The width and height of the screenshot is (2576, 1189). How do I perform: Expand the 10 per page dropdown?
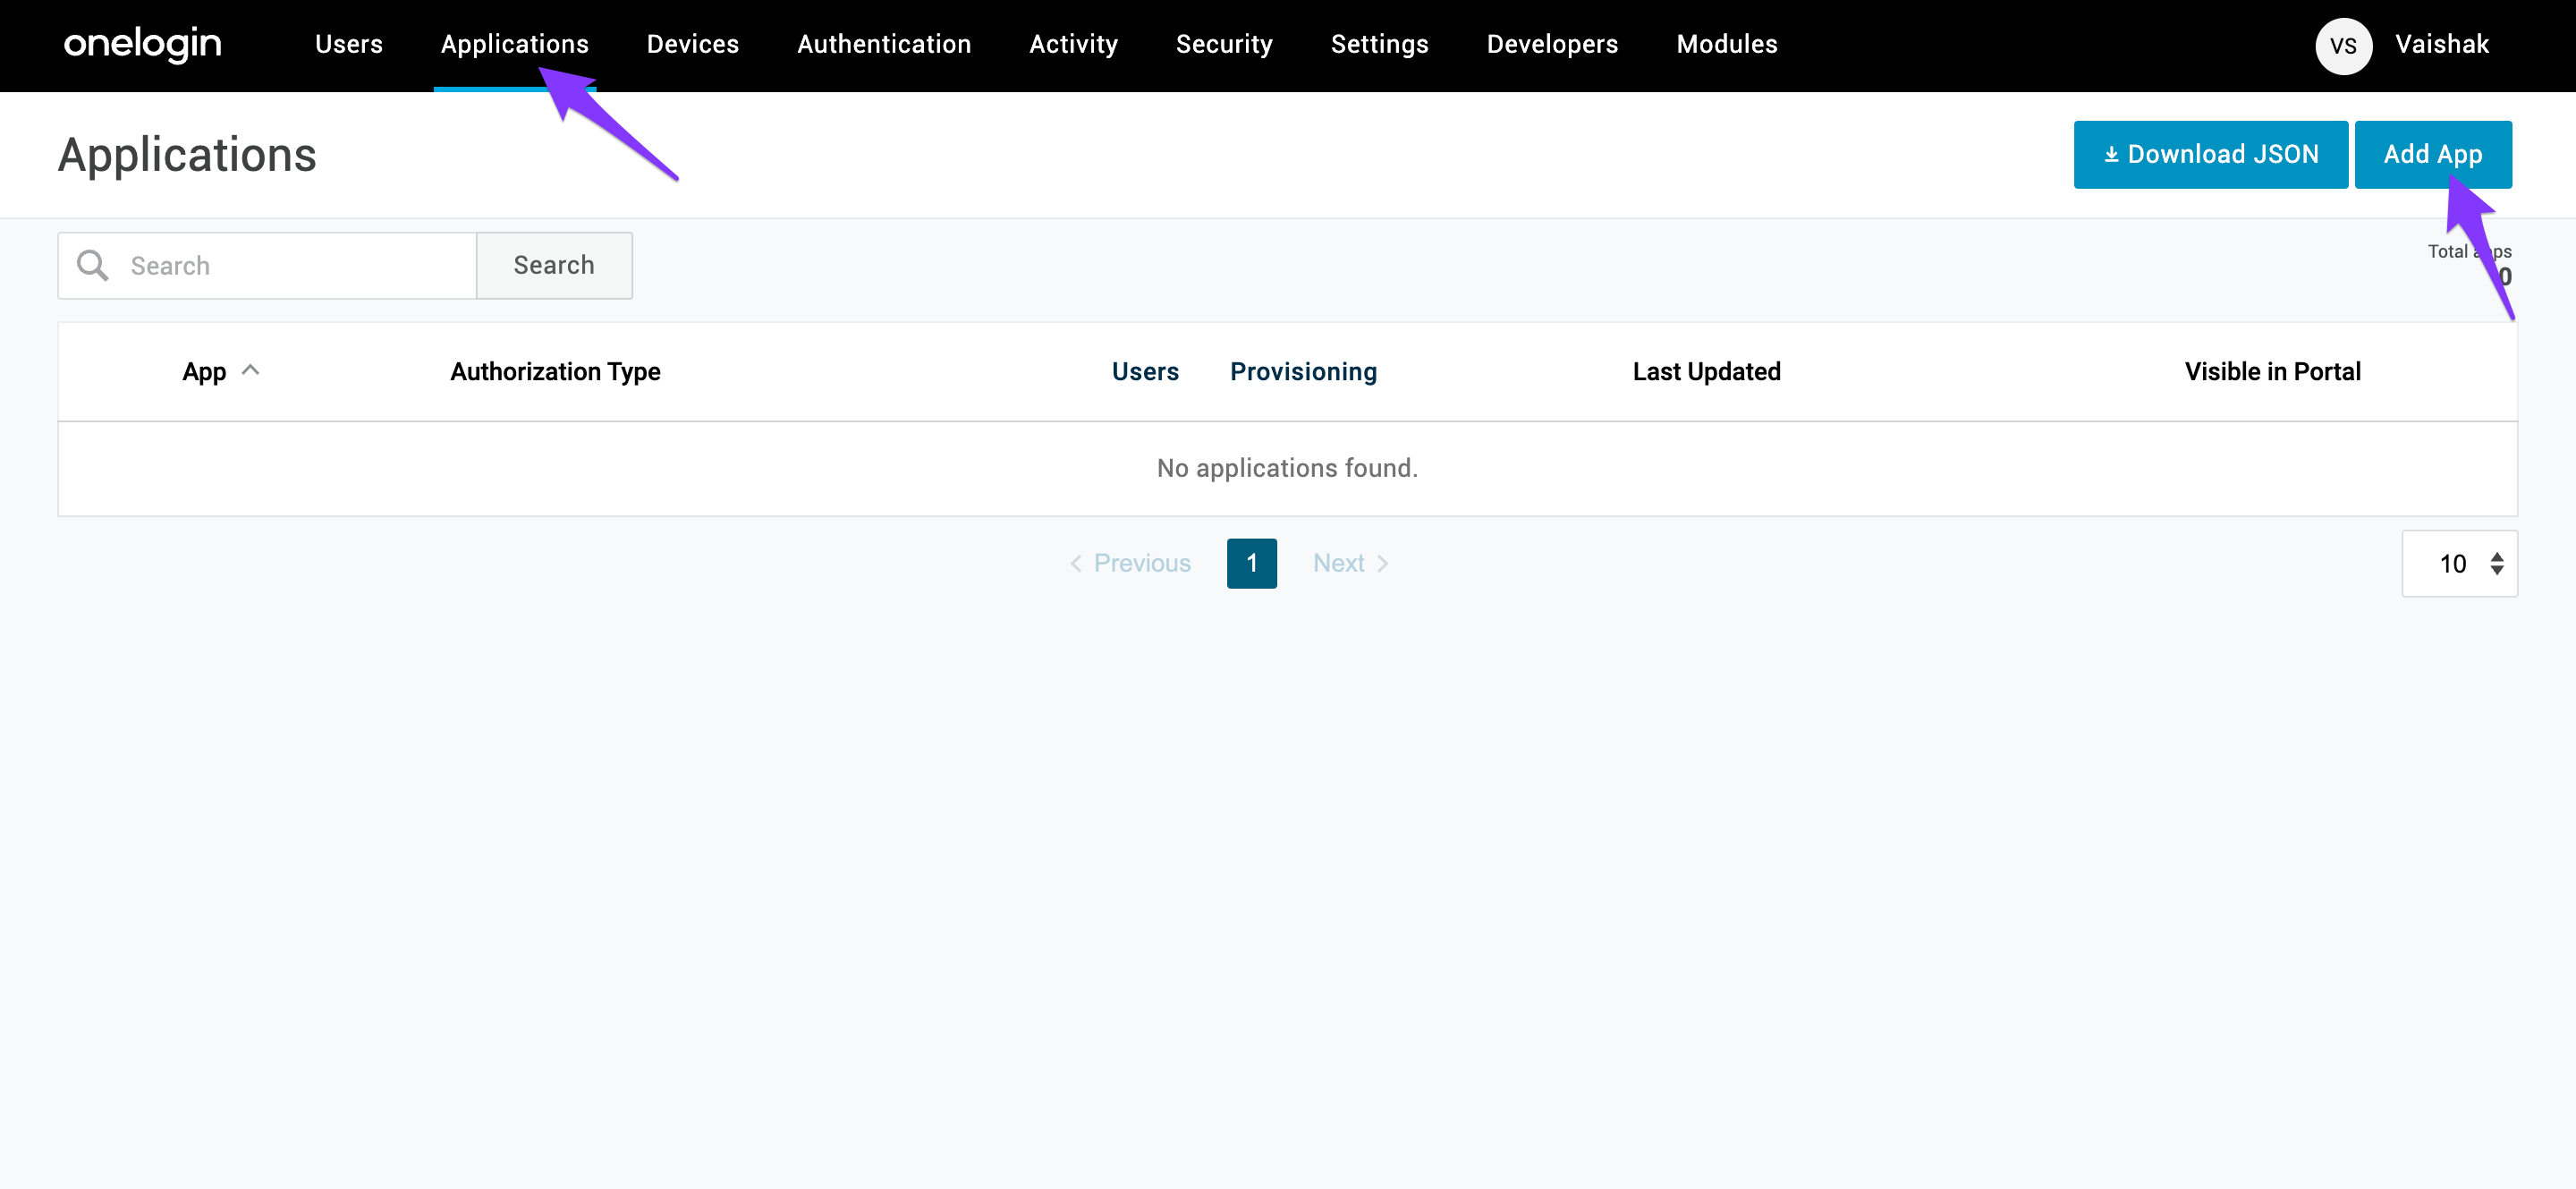pos(2459,564)
